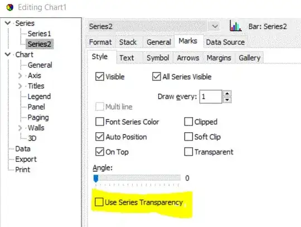Toggle the All Series Visible checkbox
The image size is (301, 227).
tap(157, 76)
